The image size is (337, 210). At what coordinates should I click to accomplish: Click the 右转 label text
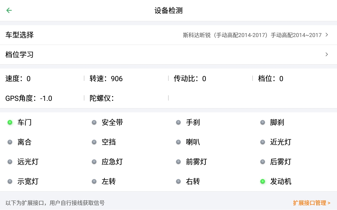(x=193, y=181)
